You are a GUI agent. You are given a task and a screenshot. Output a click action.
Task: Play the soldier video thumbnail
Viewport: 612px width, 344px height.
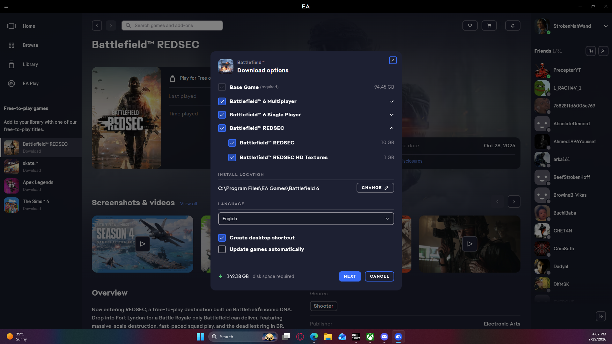pos(469,244)
